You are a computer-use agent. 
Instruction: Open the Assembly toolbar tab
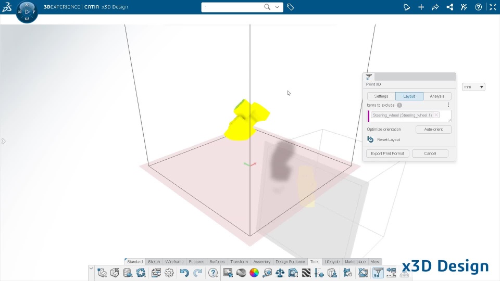[x=262, y=262]
